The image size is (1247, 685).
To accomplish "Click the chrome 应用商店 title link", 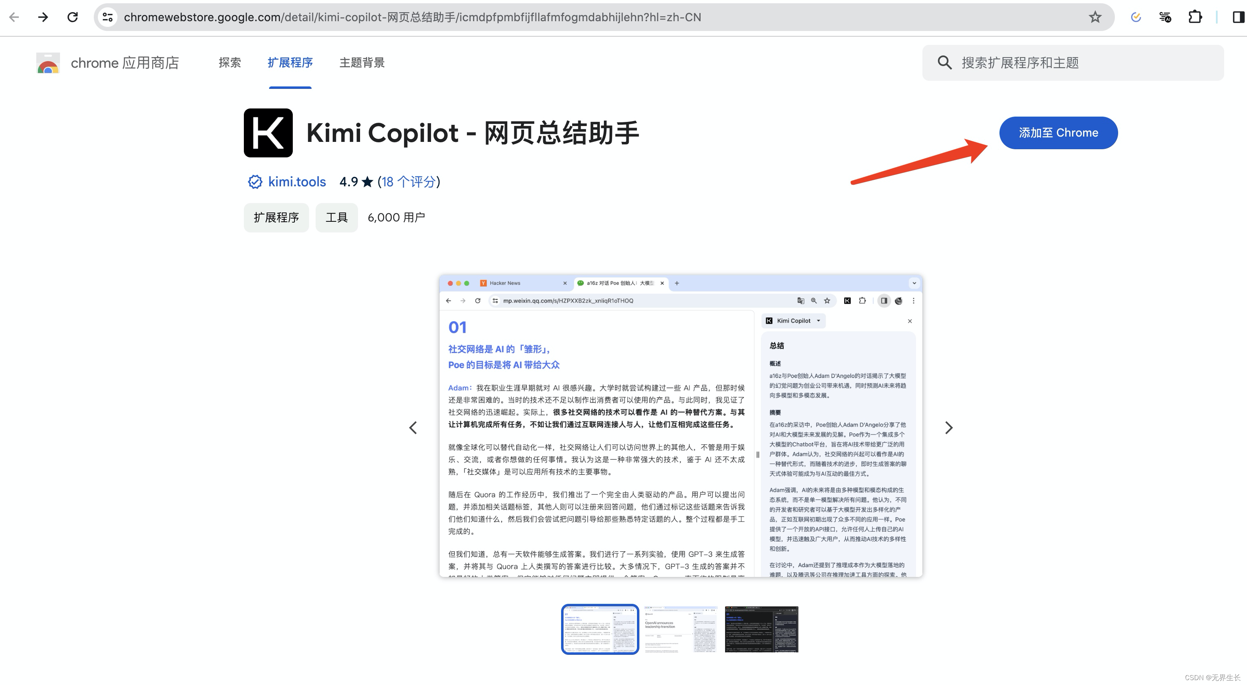I will pos(125,63).
